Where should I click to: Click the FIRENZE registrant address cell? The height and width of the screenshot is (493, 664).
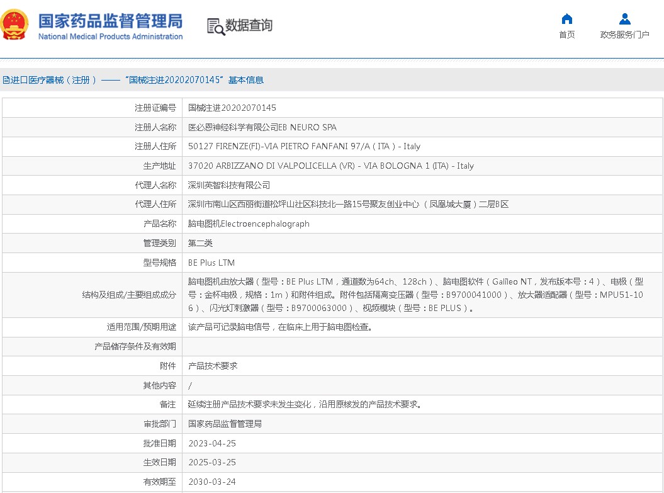point(304,146)
